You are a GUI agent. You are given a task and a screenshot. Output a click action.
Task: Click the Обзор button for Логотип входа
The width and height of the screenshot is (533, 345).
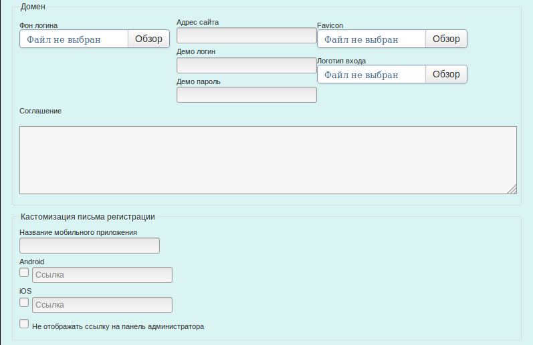pyautogui.click(x=446, y=74)
